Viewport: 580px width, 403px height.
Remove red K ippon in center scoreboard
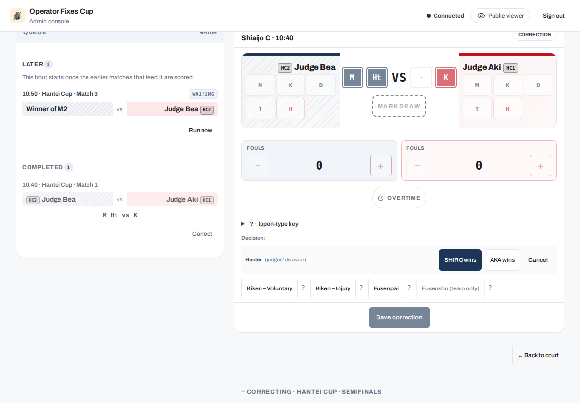click(446, 77)
